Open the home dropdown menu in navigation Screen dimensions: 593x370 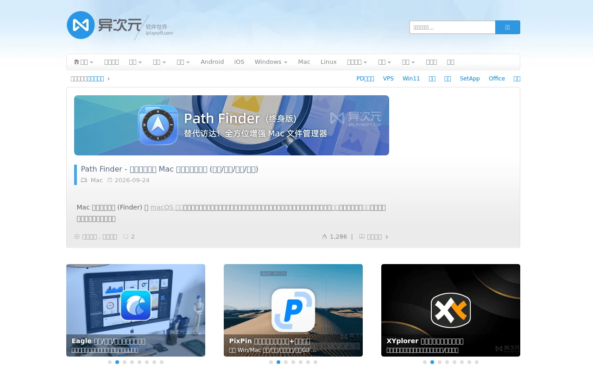coord(84,62)
